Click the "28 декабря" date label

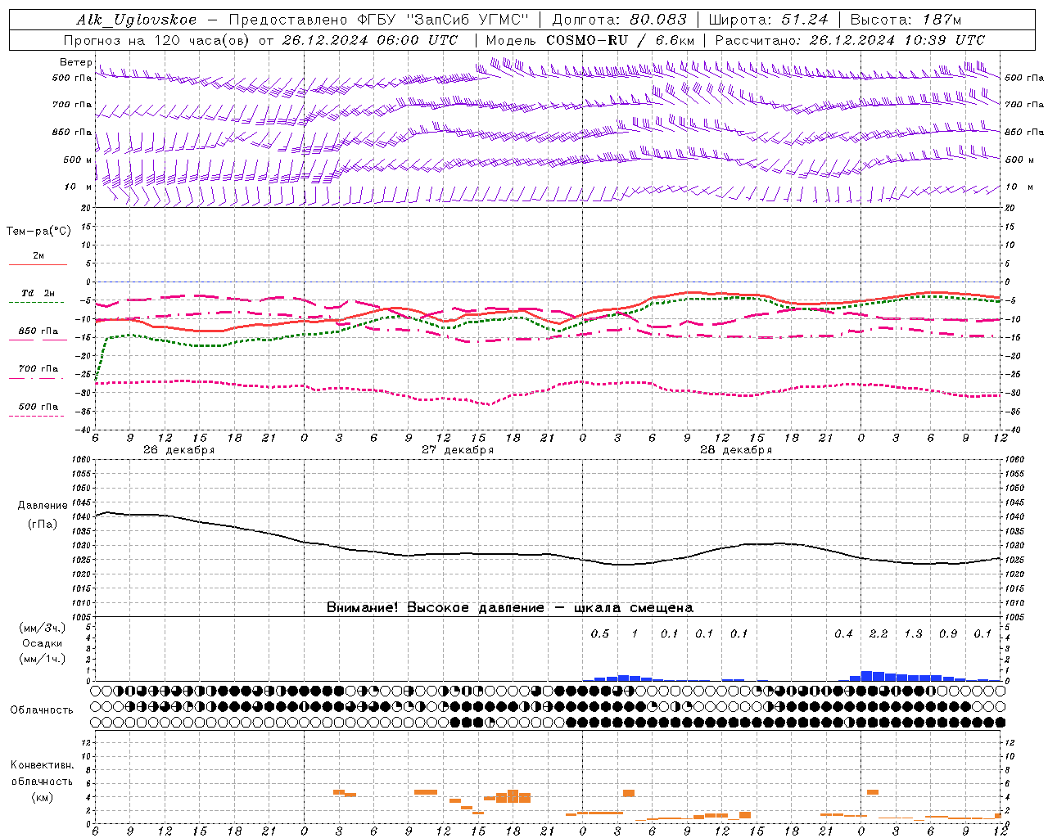735,450
